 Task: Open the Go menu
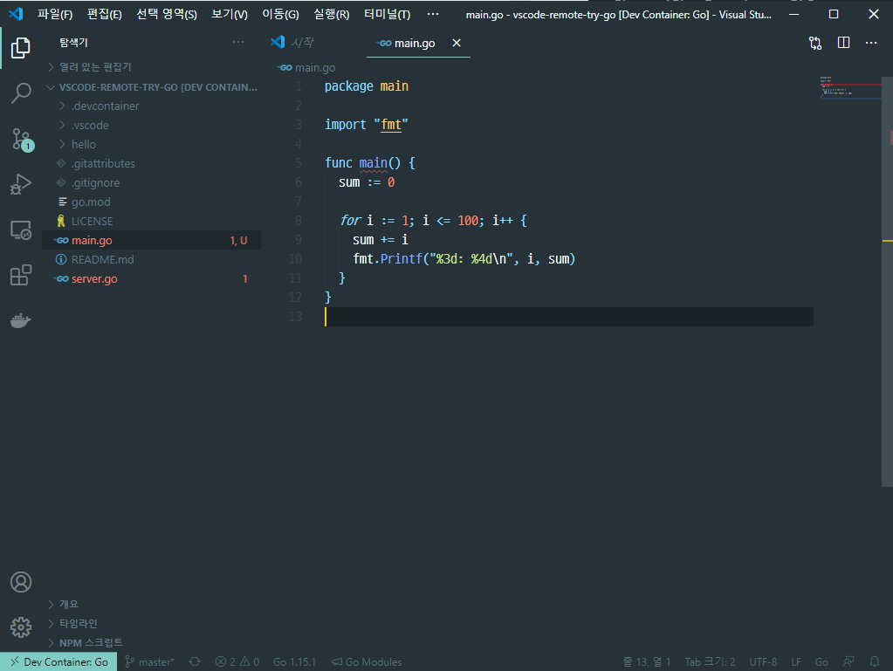point(280,14)
